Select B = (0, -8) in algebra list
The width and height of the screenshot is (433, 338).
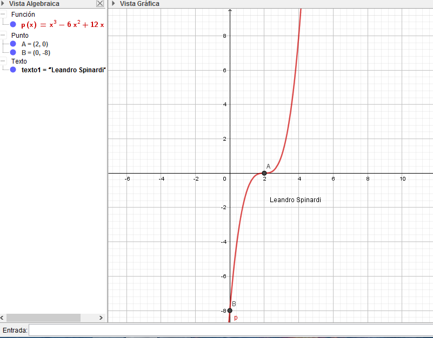(x=36, y=53)
